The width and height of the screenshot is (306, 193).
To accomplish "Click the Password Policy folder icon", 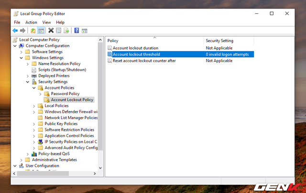I will [47, 94].
